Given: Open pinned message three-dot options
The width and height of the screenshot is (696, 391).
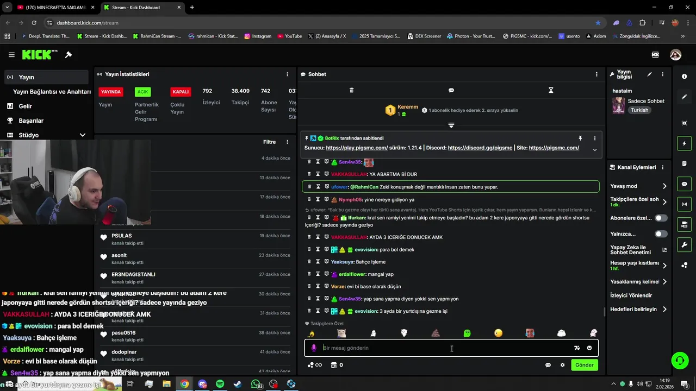Looking at the screenshot, I should pos(594,138).
